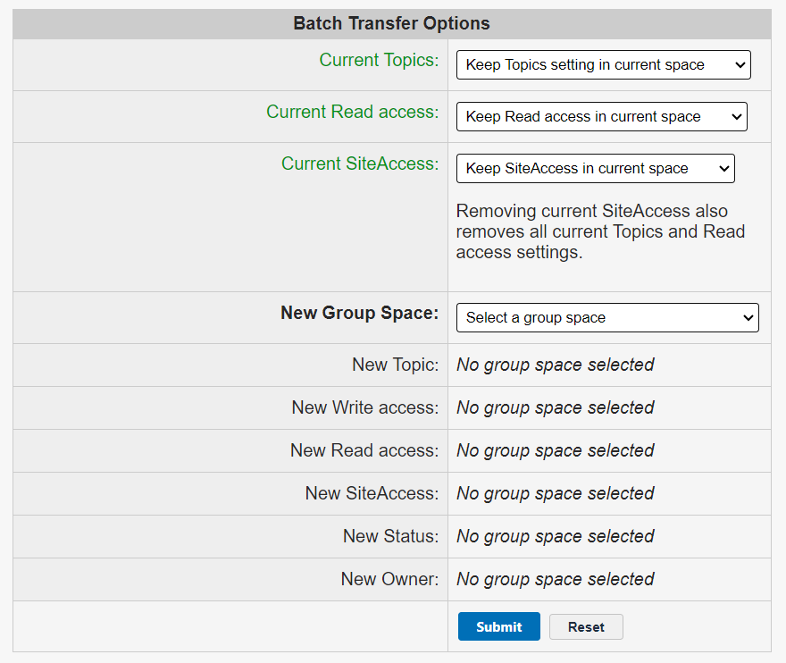Click the New Status label
Image resolution: width=786 pixels, height=663 pixels.
pyautogui.click(x=390, y=536)
